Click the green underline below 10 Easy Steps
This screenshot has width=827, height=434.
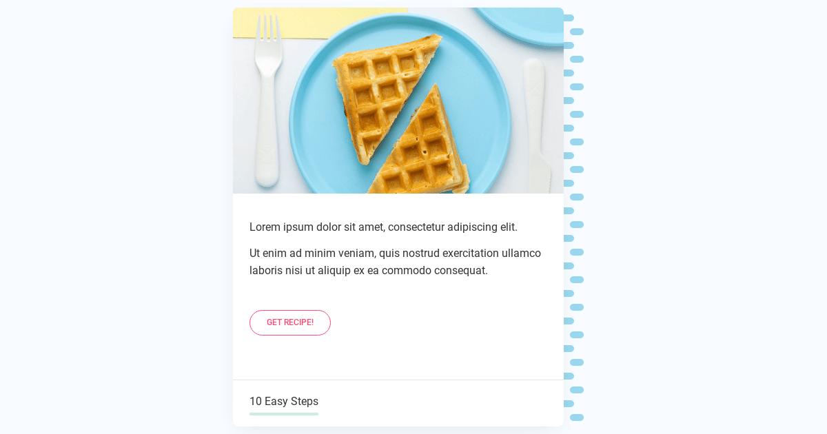[x=284, y=414]
